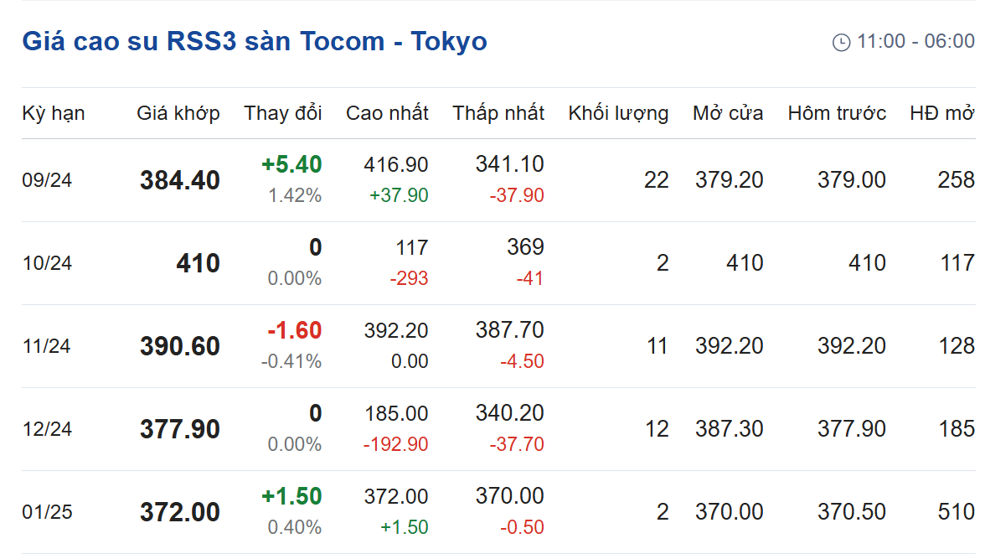Click the Cao nhất column header
The width and height of the screenshot is (985, 554).
[387, 113]
